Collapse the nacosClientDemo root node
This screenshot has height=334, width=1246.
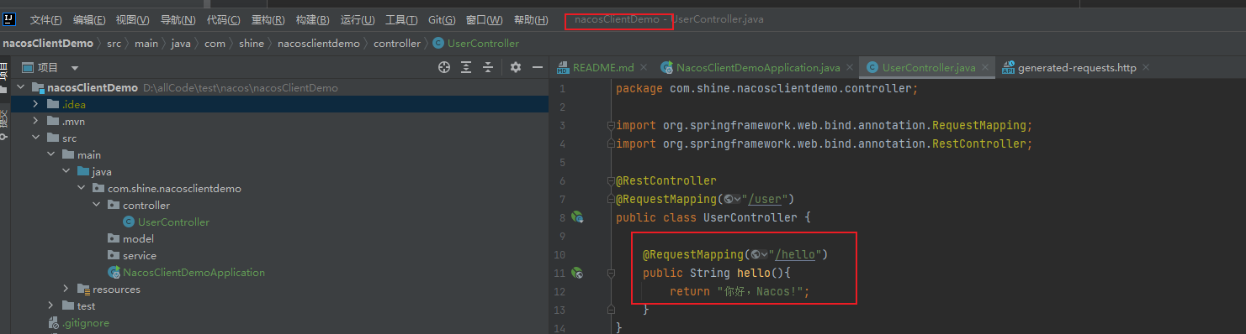(x=21, y=87)
